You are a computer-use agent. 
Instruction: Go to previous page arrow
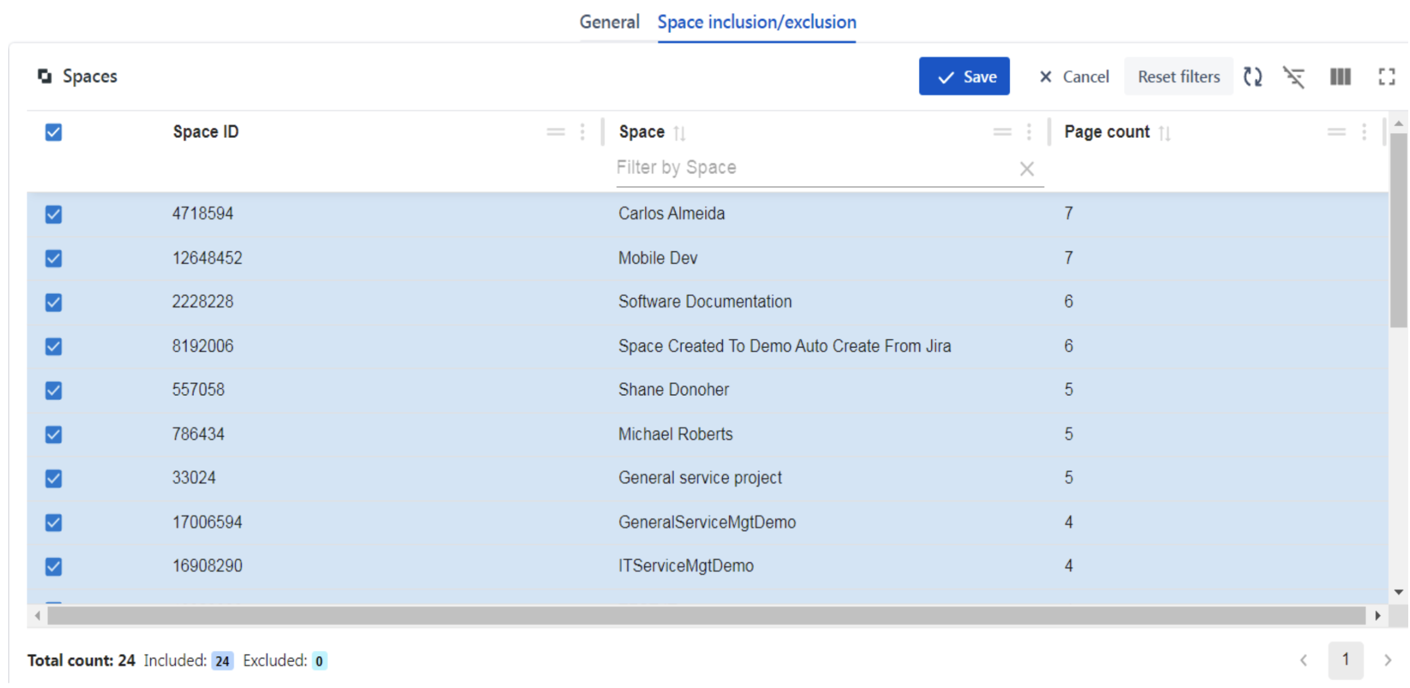click(x=1303, y=660)
